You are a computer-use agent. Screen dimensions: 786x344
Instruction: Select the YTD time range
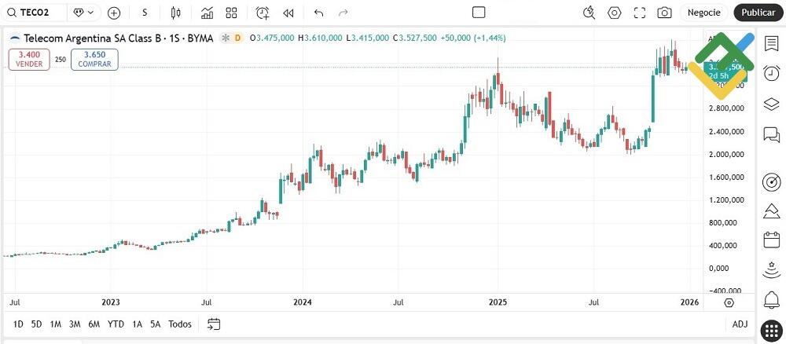(x=116, y=324)
